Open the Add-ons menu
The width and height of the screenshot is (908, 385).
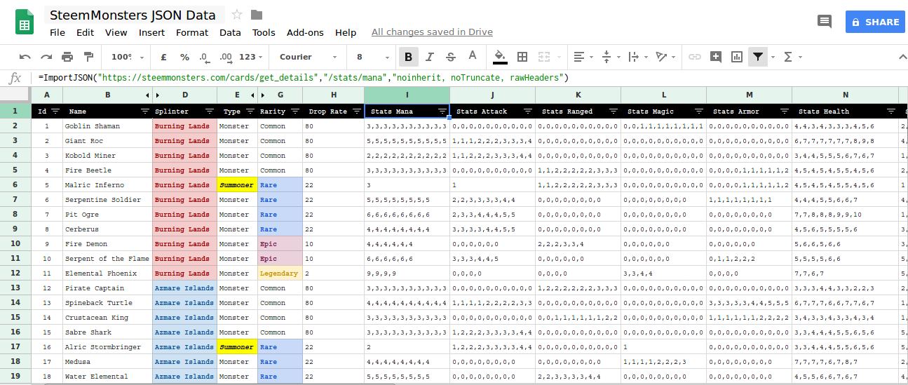coord(305,32)
